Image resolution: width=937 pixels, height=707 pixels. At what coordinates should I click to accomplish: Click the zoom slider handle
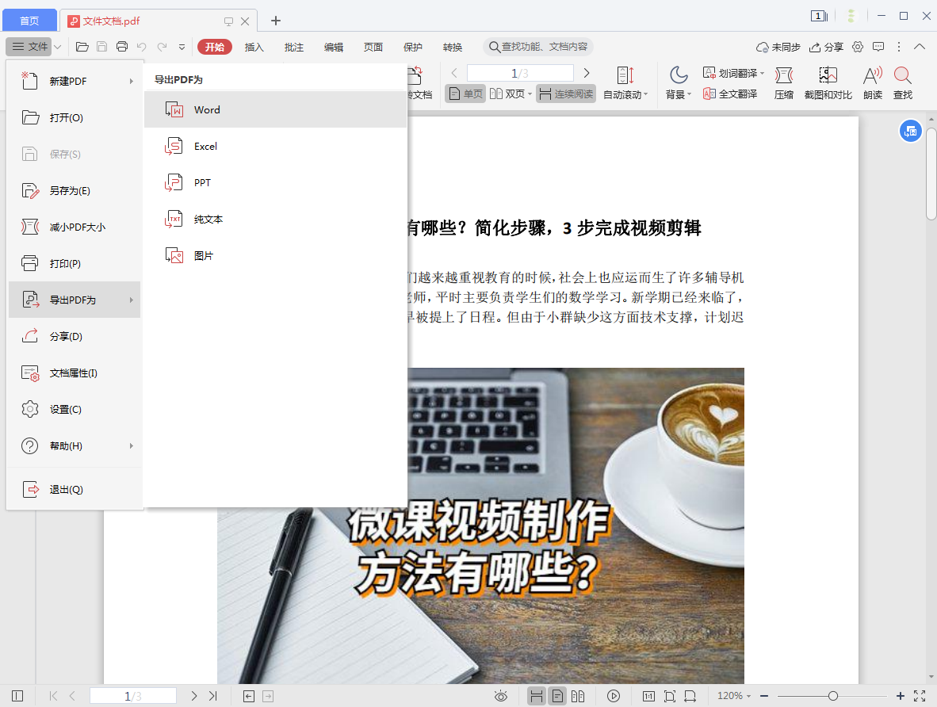833,696
